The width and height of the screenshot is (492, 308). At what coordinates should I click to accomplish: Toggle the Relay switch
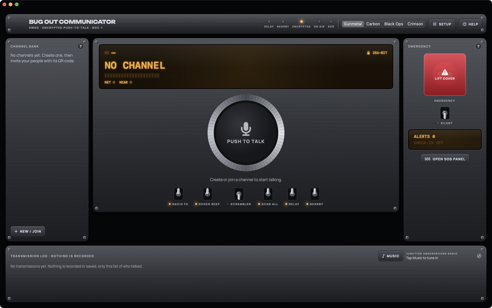pyautogui.click(x=292, y=194)
